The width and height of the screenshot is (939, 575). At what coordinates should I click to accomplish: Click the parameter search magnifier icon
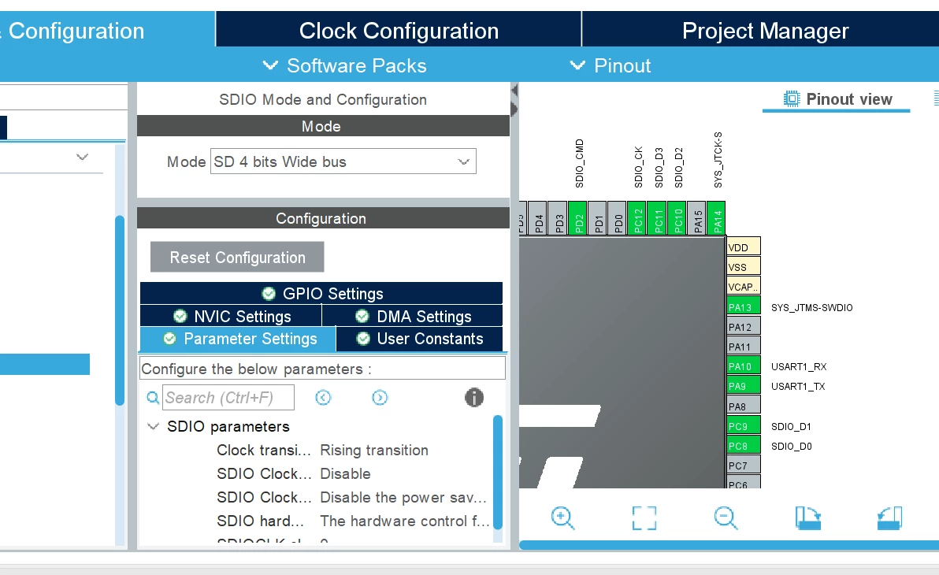(153, 398)
